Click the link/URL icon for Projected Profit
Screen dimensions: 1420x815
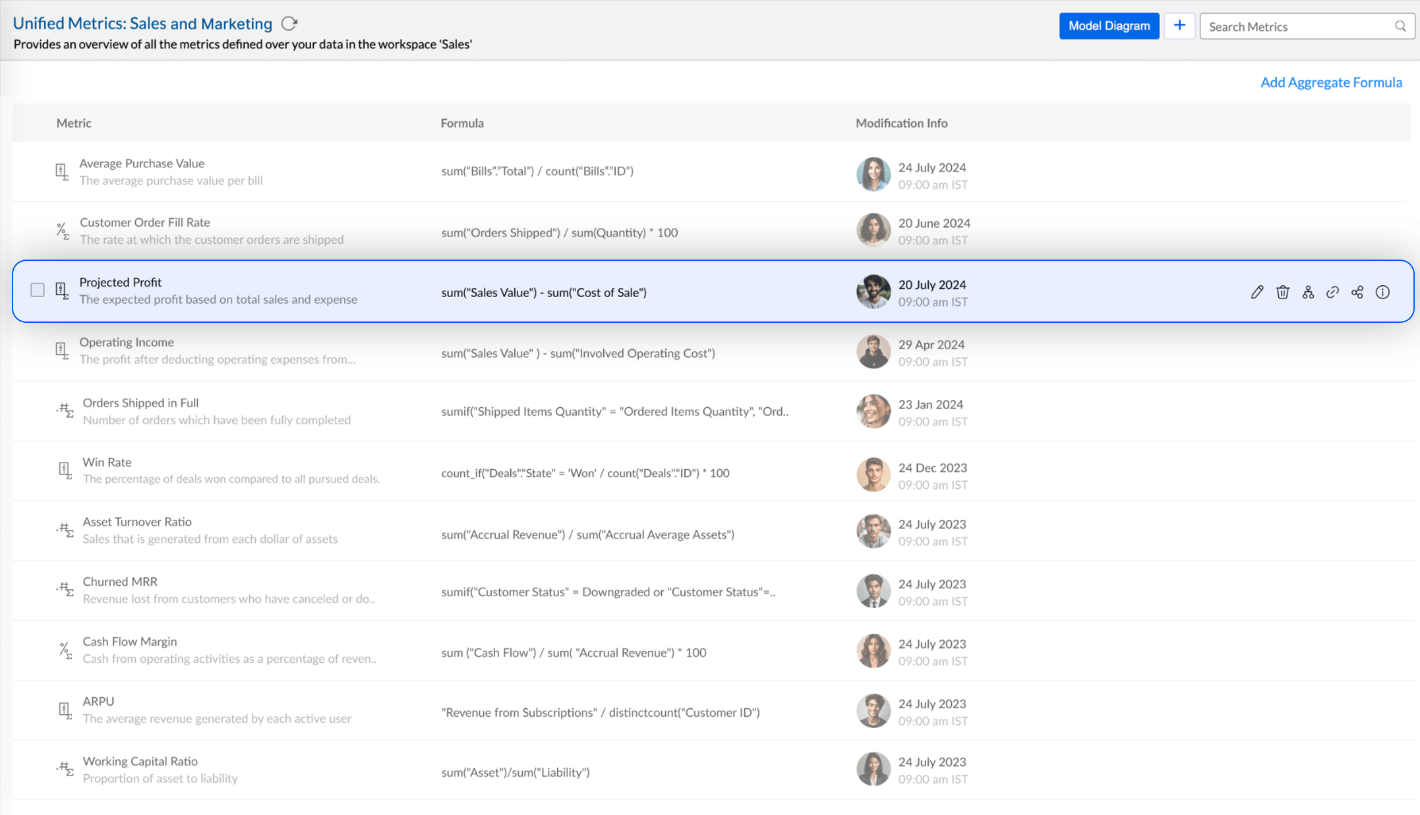tap(1332, 293)
